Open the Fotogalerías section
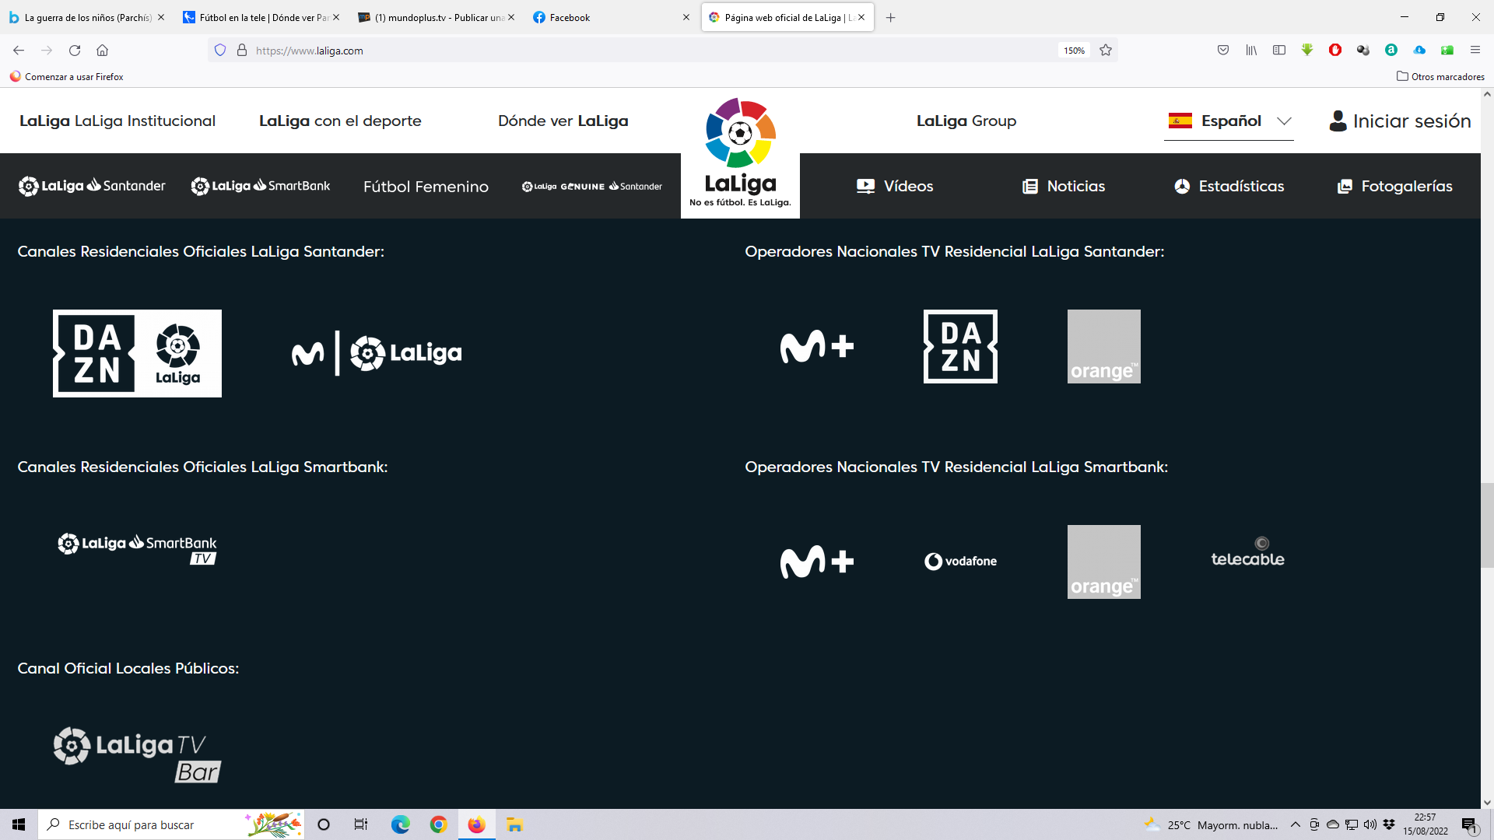This screenshot has height=840, width=1494. point(1395,186)
